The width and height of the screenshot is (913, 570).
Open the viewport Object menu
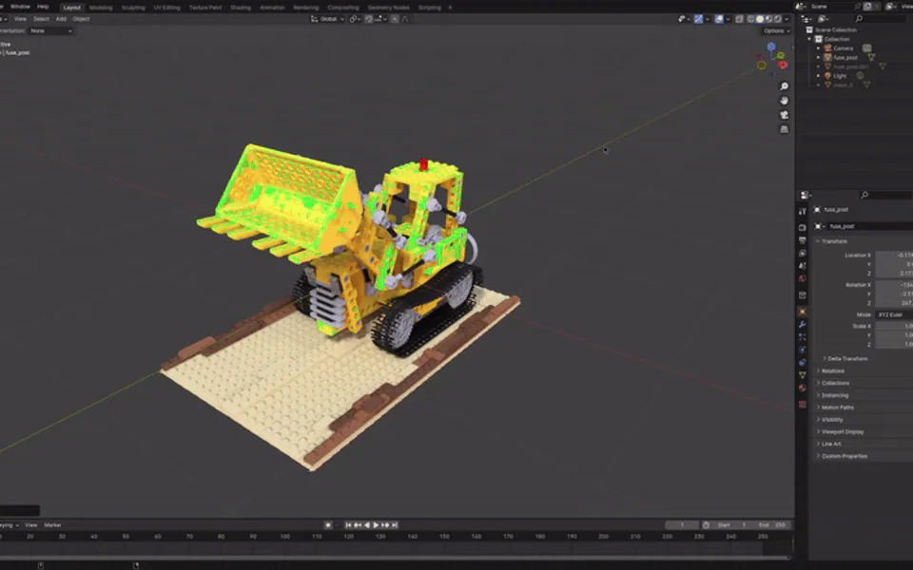pyautogui.click(x=81, y=19)
